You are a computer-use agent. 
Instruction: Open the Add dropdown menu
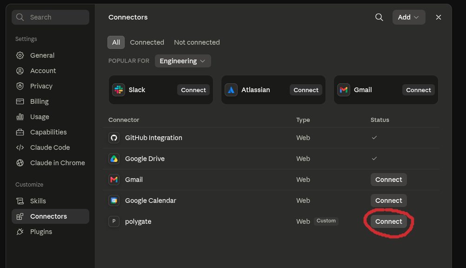(x=409, y=17)
